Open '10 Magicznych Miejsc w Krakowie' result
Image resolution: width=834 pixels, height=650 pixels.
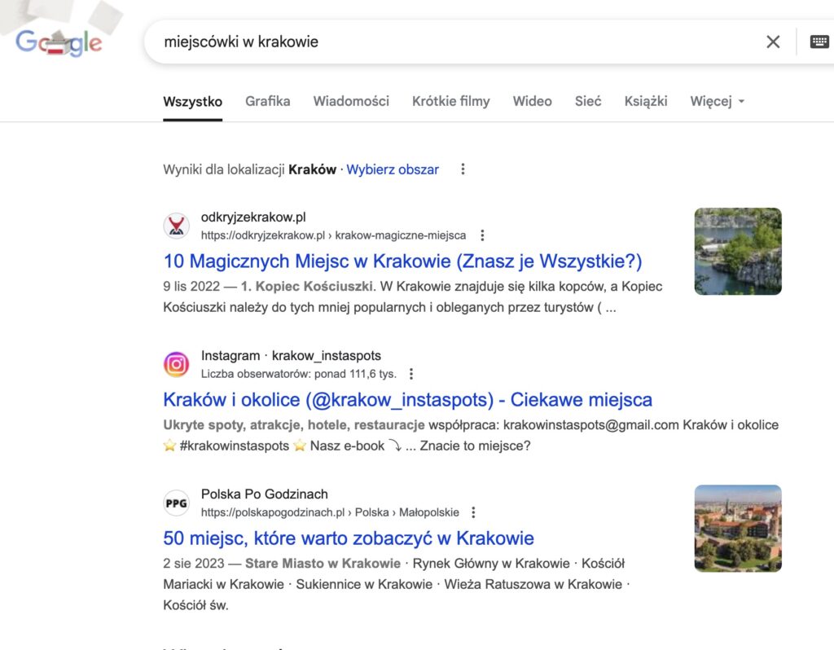coord(402,261)
